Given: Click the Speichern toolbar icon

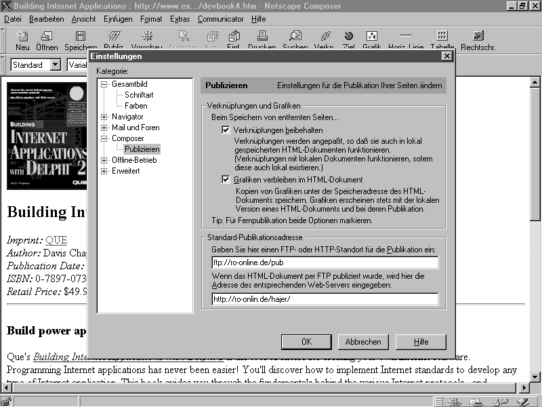Looking at the screenshot, I should point(81,40).
